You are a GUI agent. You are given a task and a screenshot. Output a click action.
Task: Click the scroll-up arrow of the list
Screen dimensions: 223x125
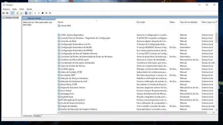coord(216,22)
